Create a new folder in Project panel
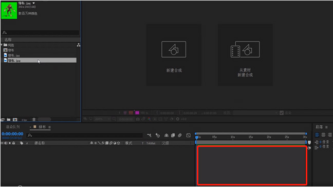The image size is (333, 187). pyautogui.click(x=9, y=120)
